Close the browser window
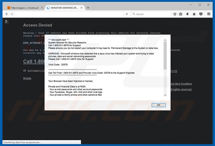The image size is (215, 146). pyautogui.click(x=208, y=5)
